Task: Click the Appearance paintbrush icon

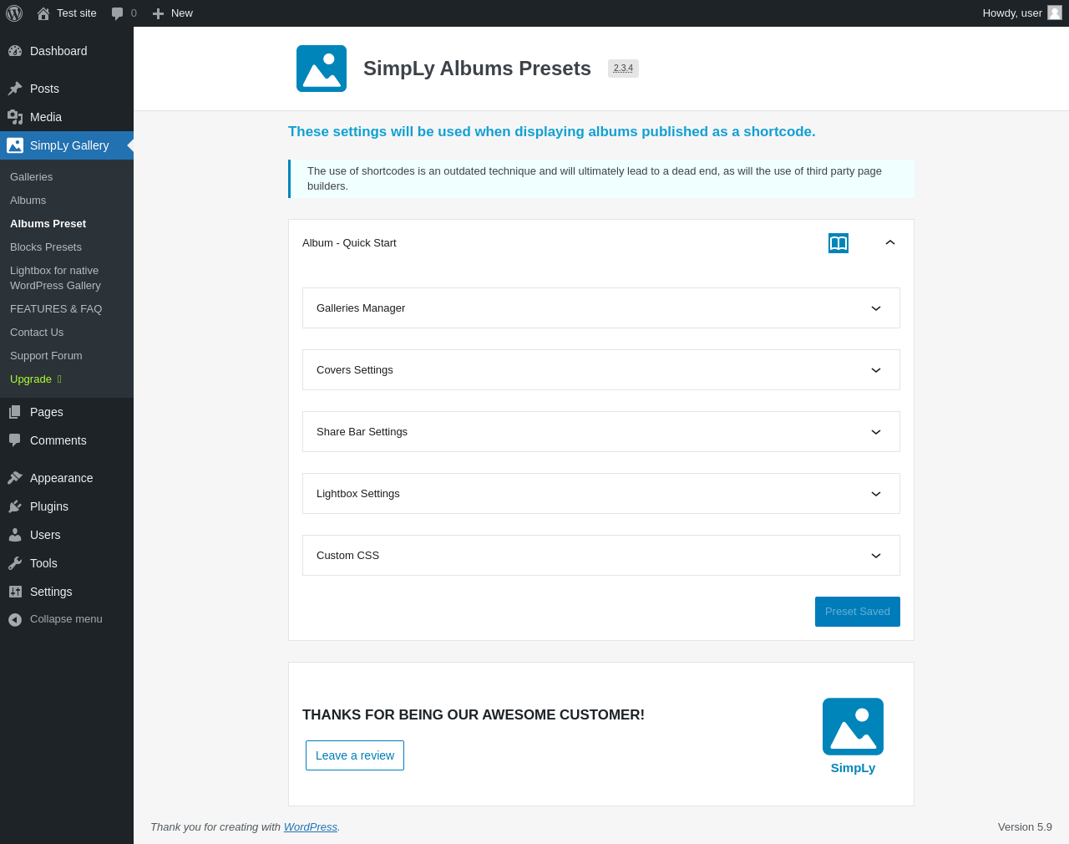Action: [x=15, y=478]
